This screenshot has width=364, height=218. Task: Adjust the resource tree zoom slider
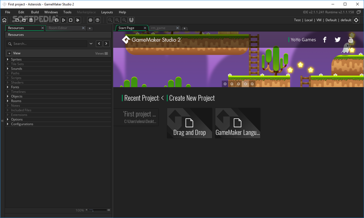(98, 210)
